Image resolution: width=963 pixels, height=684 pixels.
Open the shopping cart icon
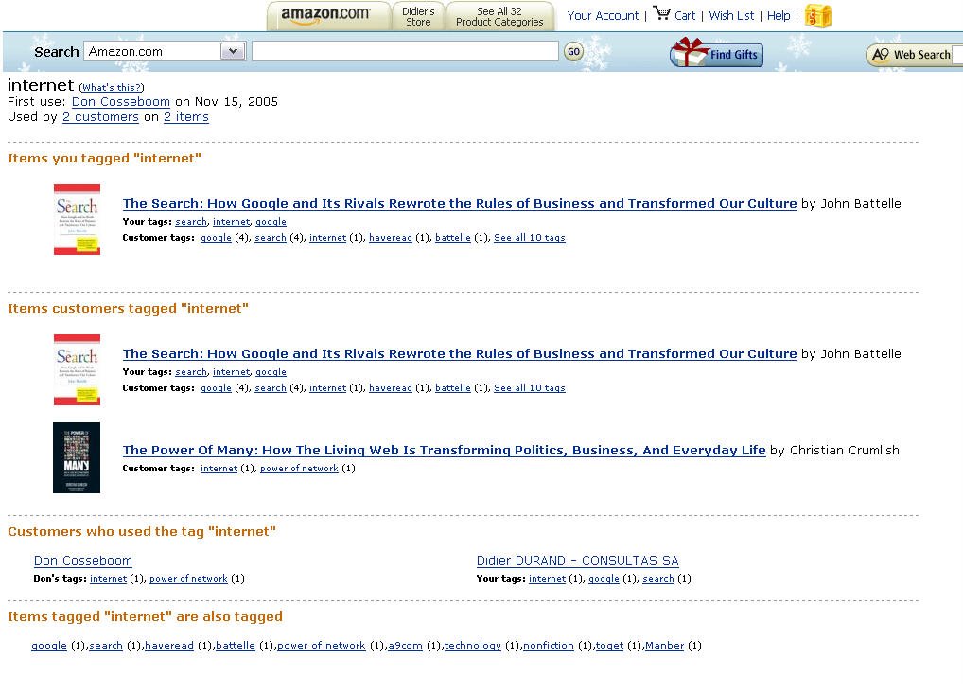661,13
